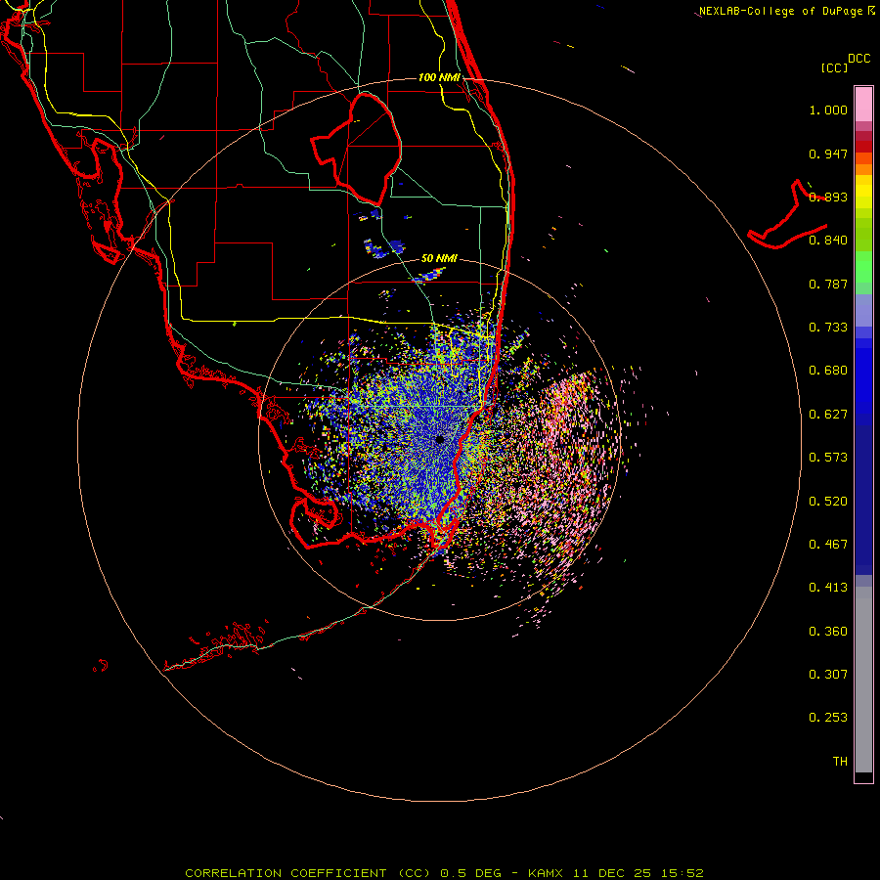Click the 0.787 scale value

(828, 284)
